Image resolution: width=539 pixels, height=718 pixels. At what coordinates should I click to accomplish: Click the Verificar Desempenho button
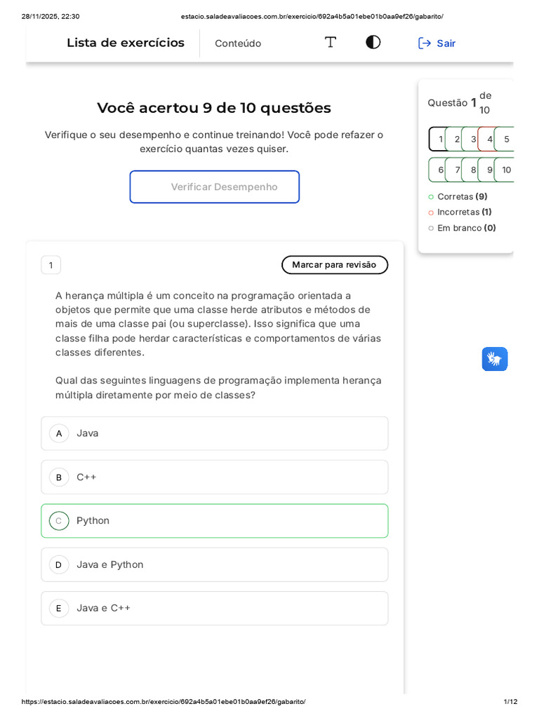[x=215, y=187]
